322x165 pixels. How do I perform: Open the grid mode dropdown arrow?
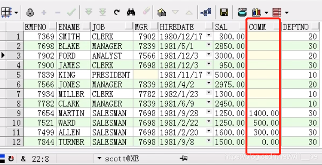click(x=16, y=13)
